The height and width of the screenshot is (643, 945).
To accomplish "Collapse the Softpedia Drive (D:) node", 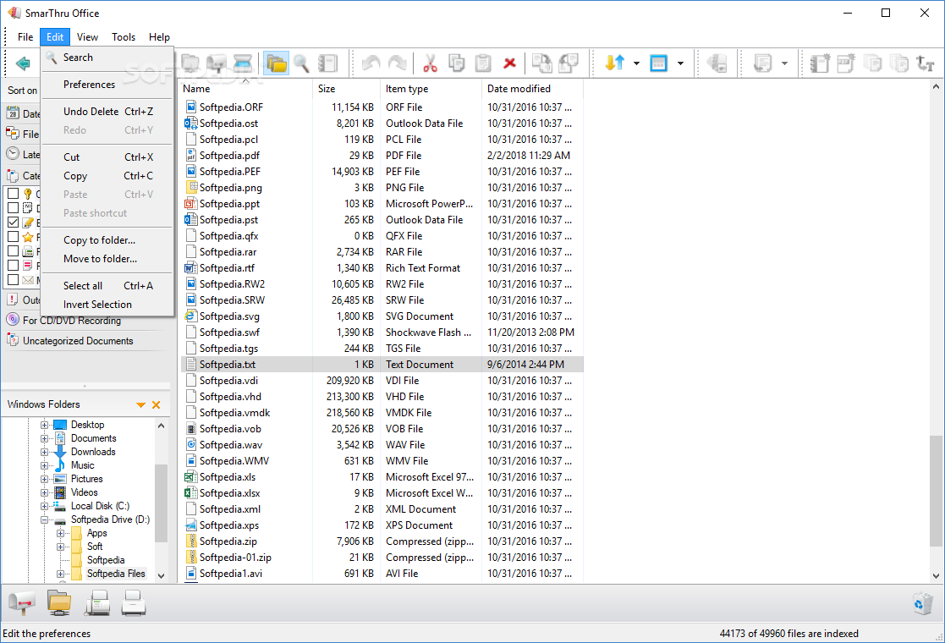I will (x=44, y=519).
